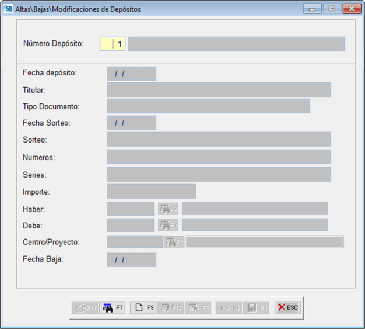Select the Titular text field
Screen dimensions: 365x329
tap(219, 89)
